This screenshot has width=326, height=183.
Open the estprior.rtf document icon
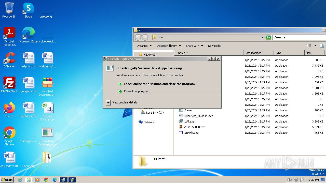pos(28,60)
